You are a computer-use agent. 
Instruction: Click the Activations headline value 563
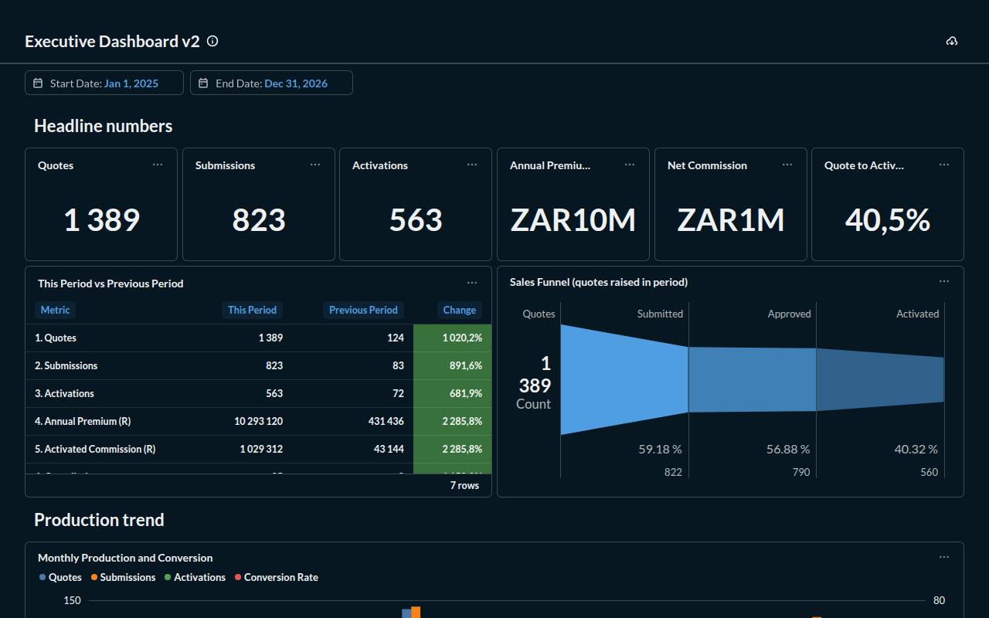click(416, 220)
